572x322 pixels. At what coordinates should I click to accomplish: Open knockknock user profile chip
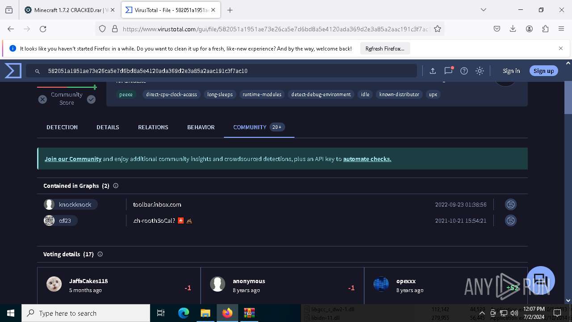pos(71,204)
